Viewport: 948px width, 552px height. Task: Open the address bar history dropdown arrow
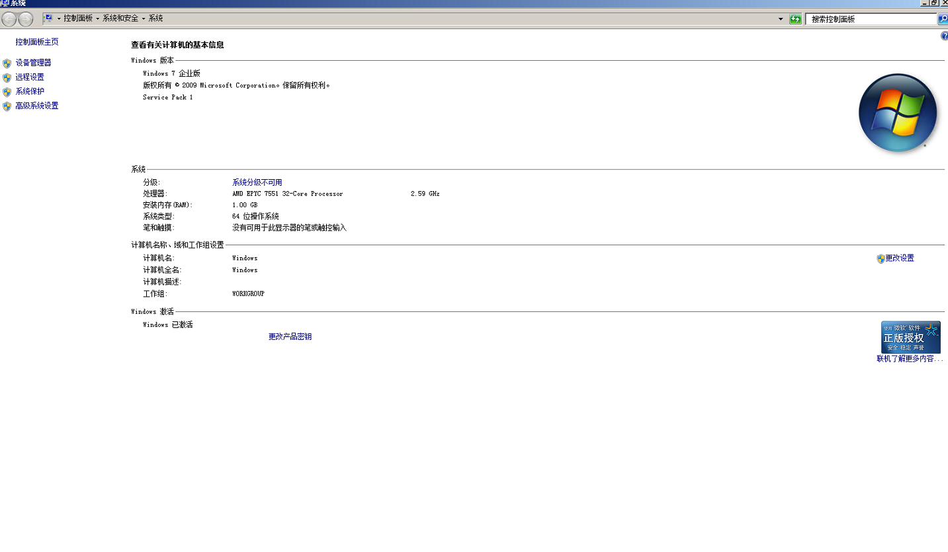pyautogui.click(x=781, y=19)
